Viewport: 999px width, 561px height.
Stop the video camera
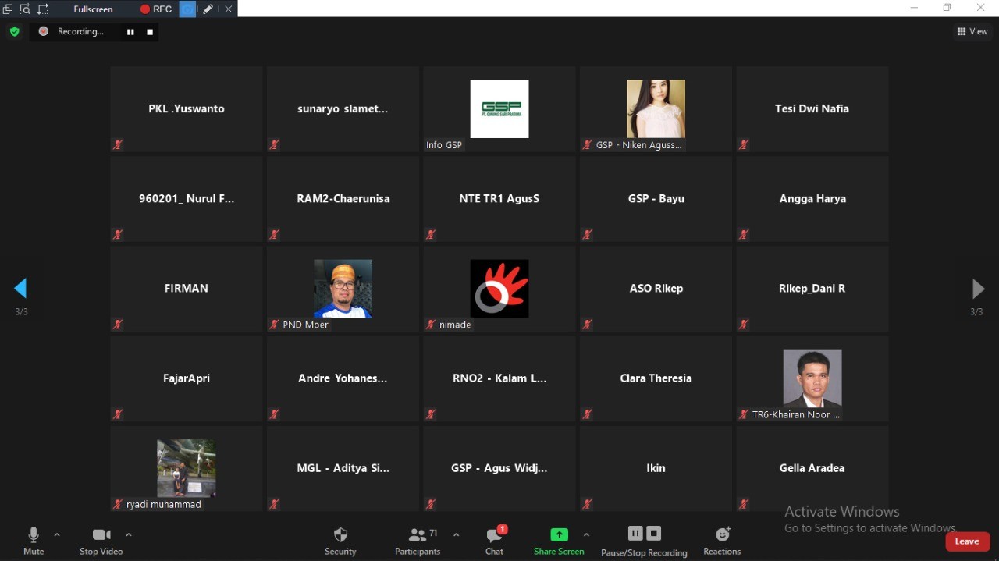tap(101, 540)
